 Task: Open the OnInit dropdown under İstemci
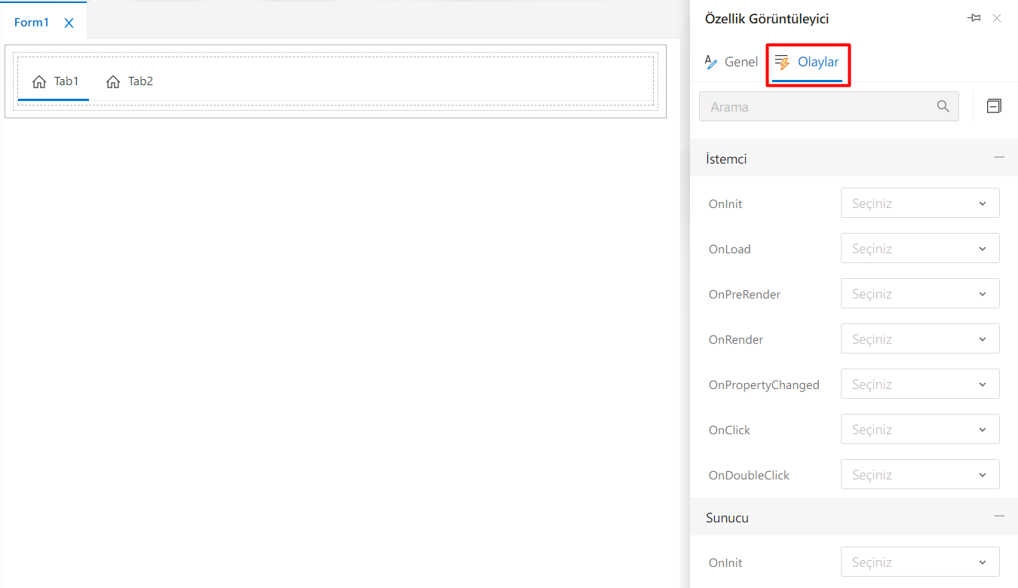tap(919, 204)
